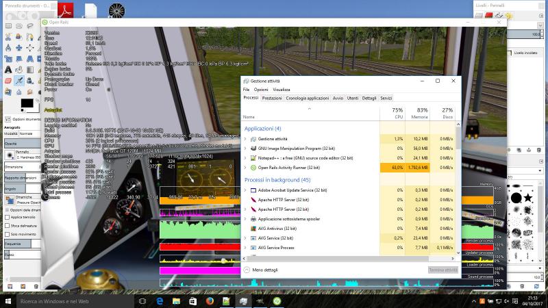
Task: Open the Modalità Normale dropdown
Action: [29, 133]
